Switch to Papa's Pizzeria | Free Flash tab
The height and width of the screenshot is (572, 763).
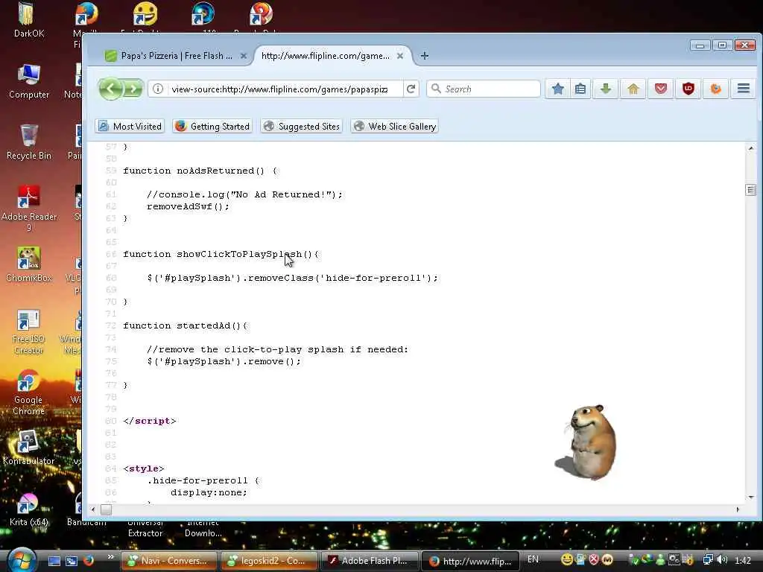pyautogui.click(x=176, y=56)
